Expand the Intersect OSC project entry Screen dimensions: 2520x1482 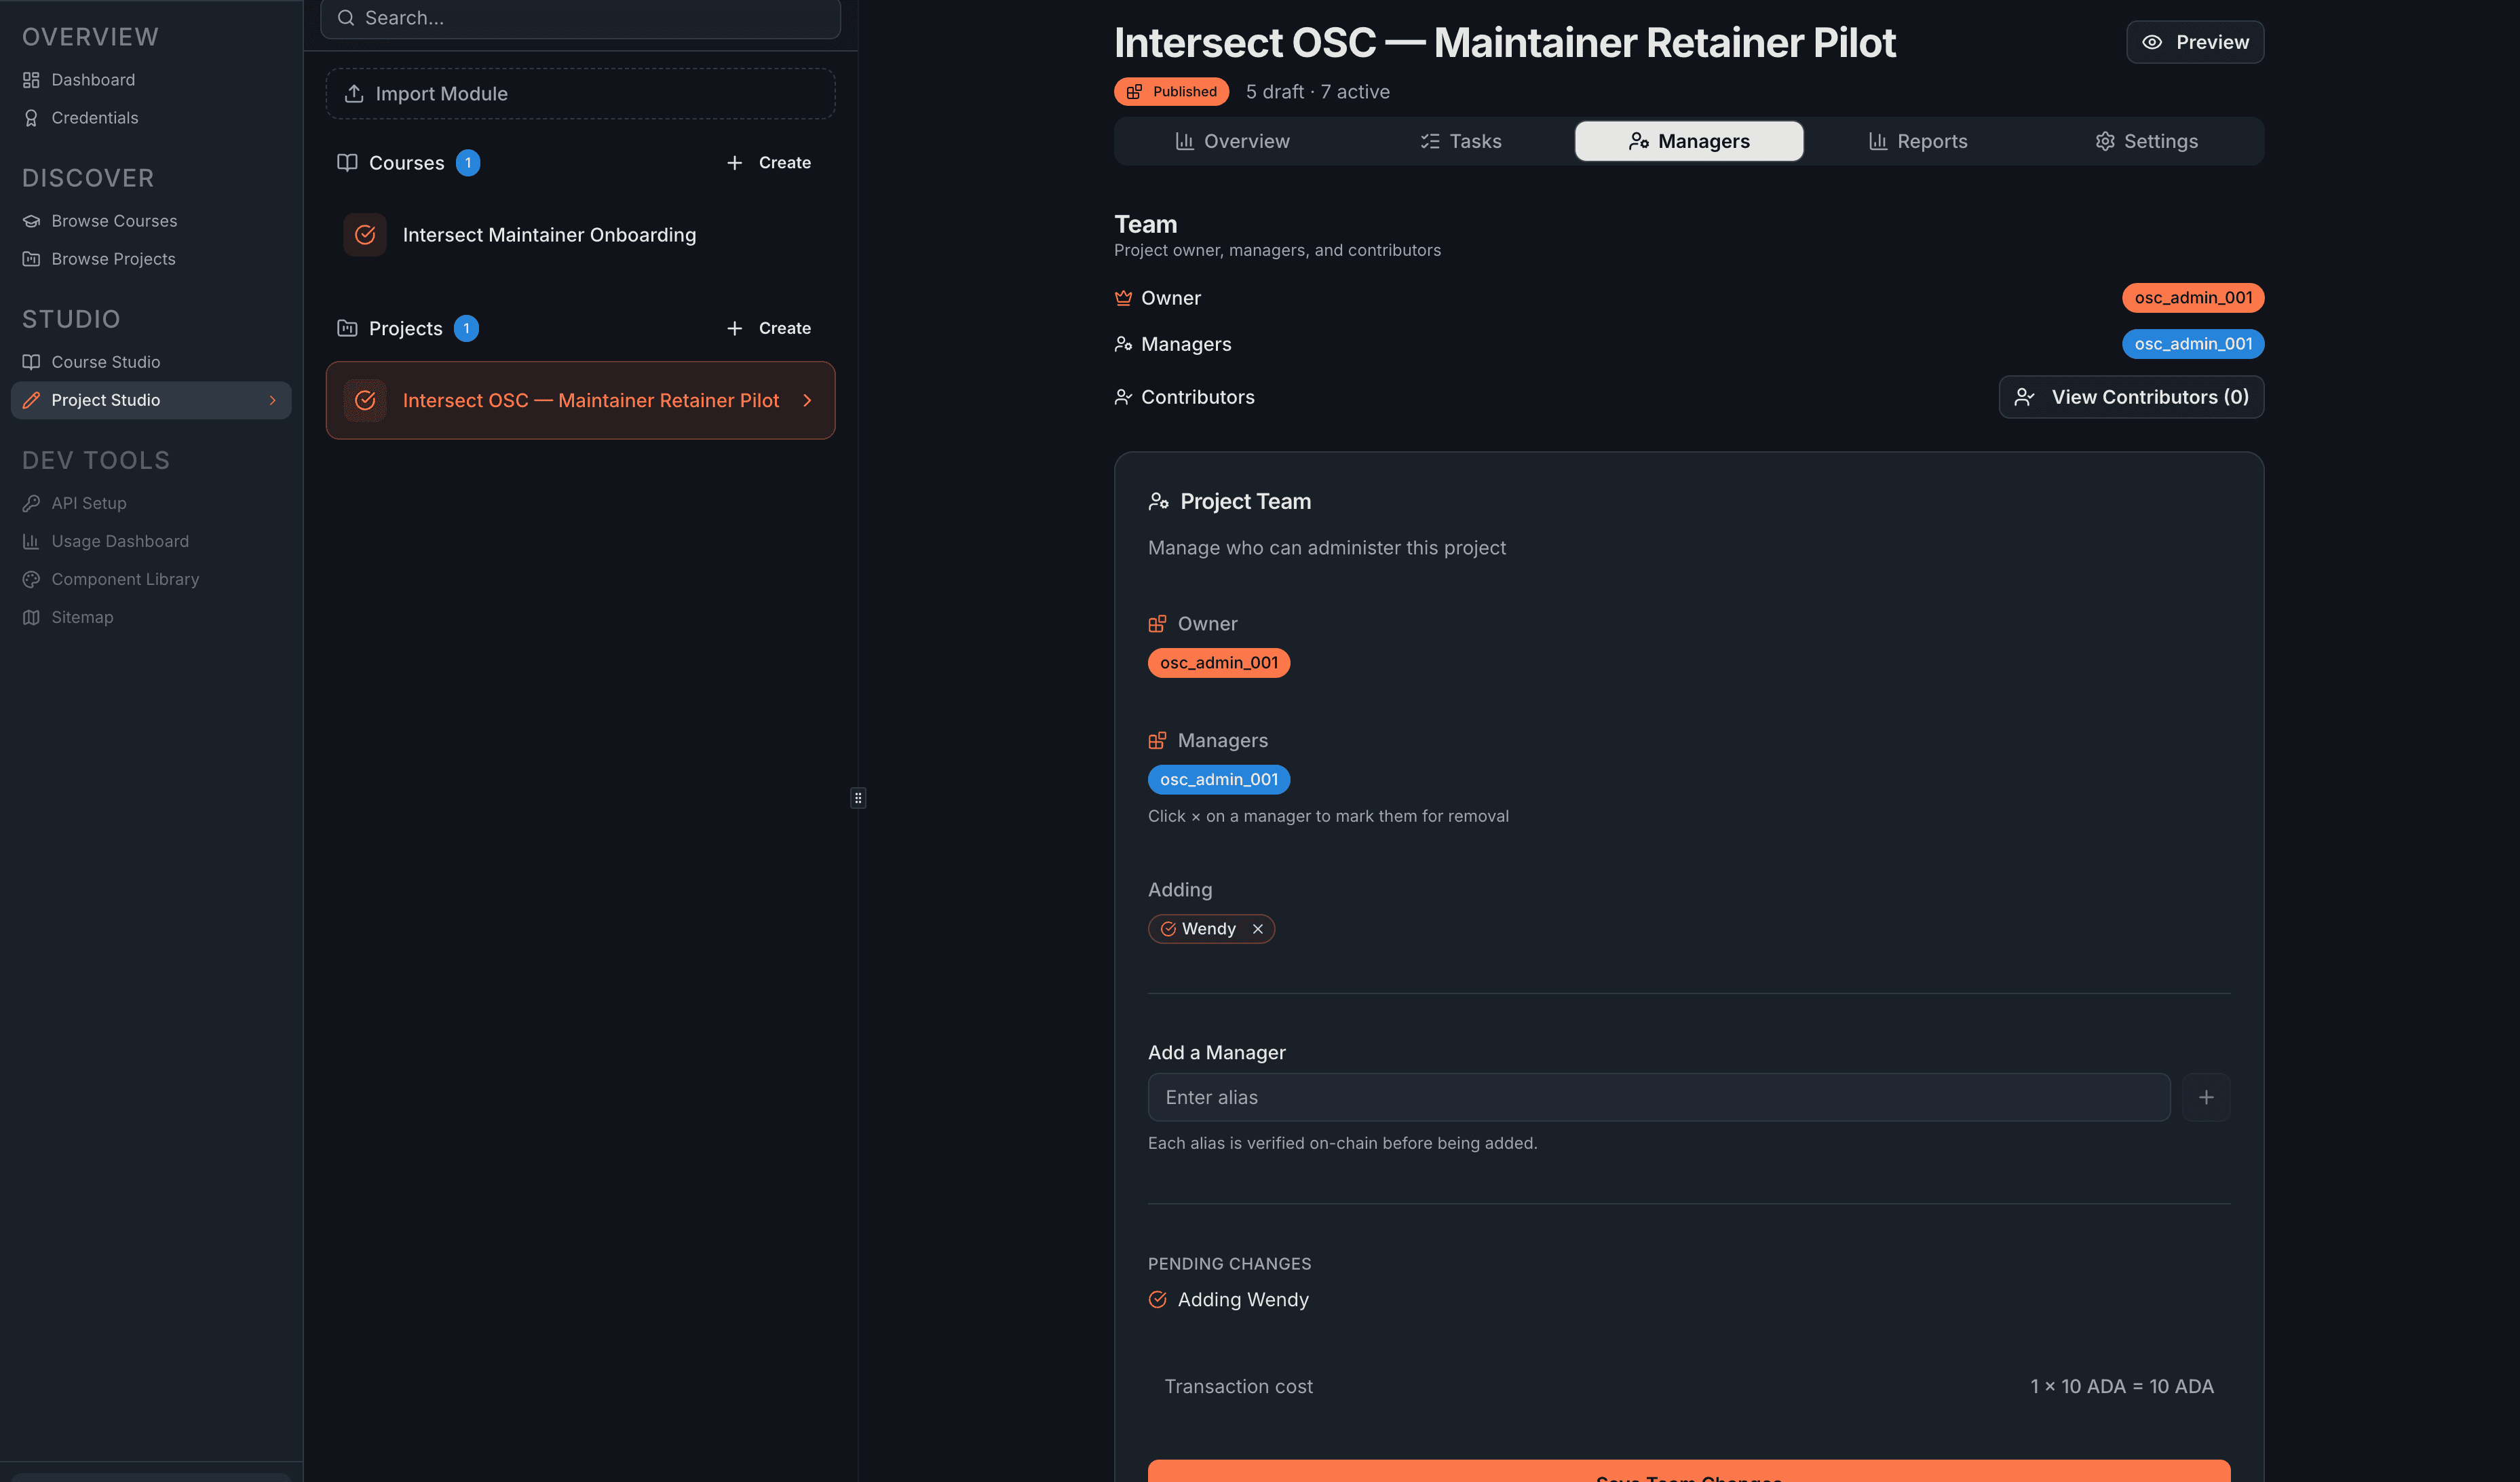pyautogui.click(x=807, y=400)
